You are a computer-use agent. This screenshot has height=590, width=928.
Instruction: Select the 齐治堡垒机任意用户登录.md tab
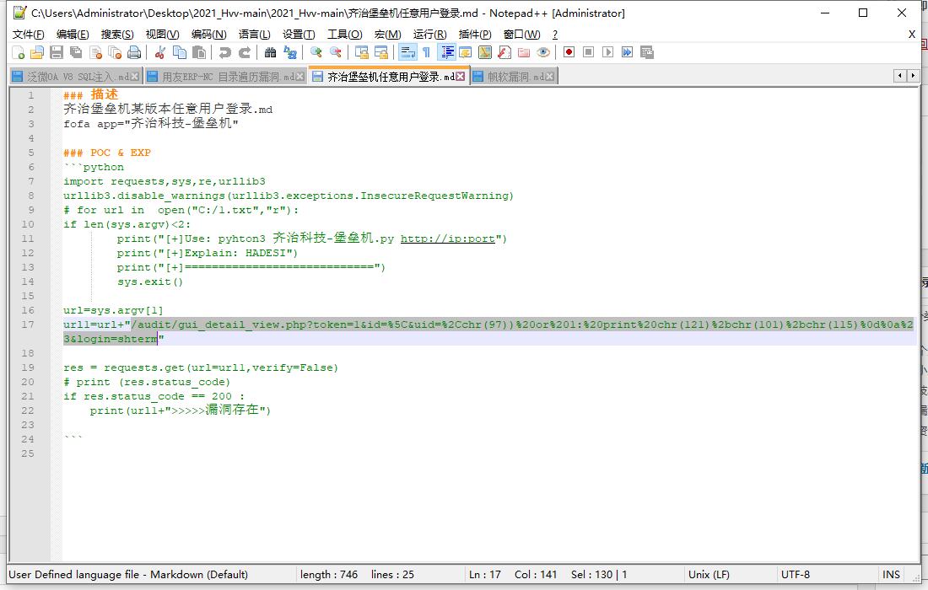point(389,76)
